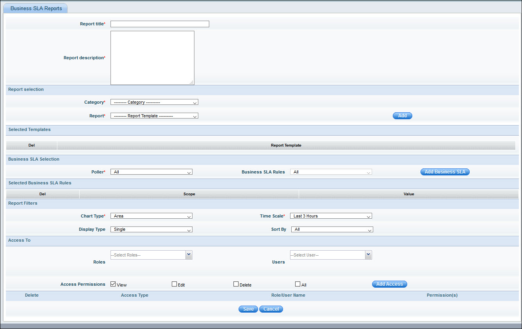Click the Add button for report template

[402, 116]
